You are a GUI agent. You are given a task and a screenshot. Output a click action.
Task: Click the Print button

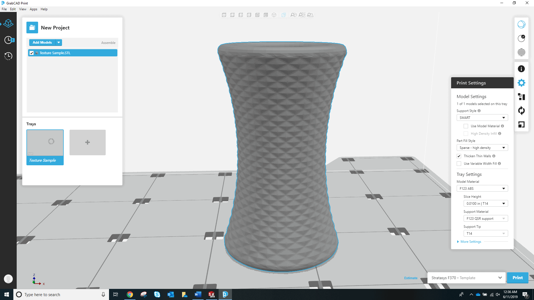coord(517,278)
